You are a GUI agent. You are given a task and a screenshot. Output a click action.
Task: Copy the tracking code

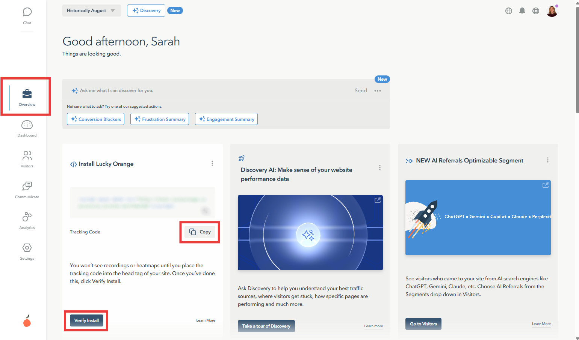tap(200, 232)
